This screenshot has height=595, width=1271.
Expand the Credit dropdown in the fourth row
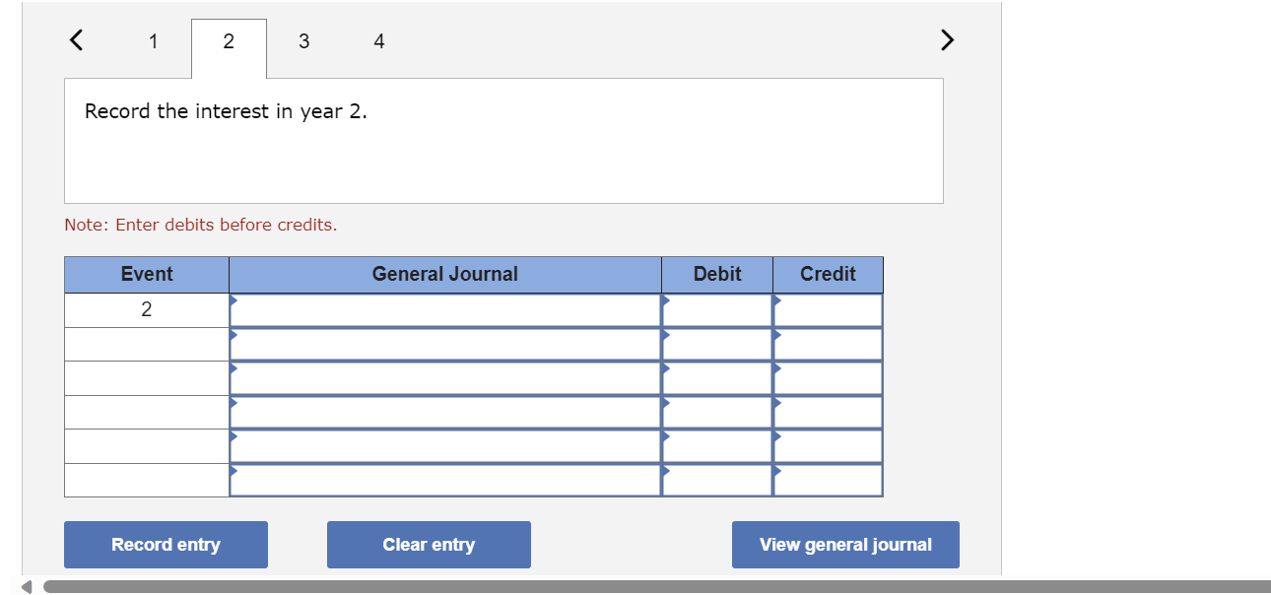(x=776, y=404)
